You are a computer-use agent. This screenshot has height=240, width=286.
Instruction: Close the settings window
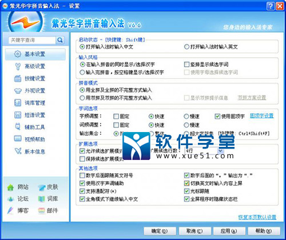click(280, 6)
